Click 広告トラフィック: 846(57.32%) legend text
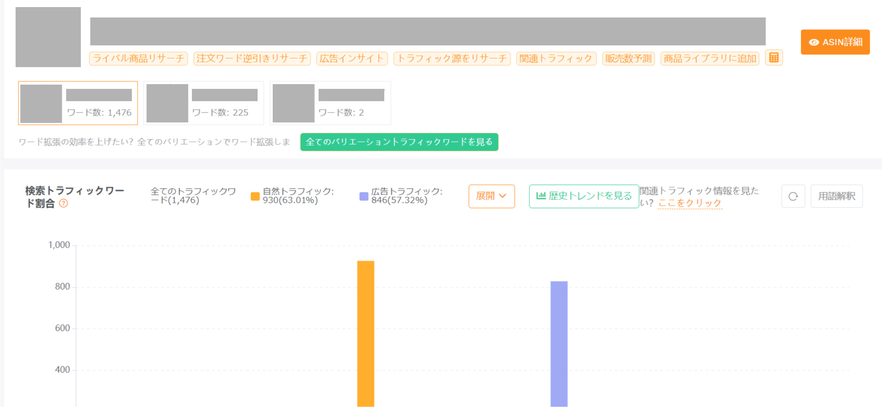This screenshot has height=407, width=882. click(407, 196)
